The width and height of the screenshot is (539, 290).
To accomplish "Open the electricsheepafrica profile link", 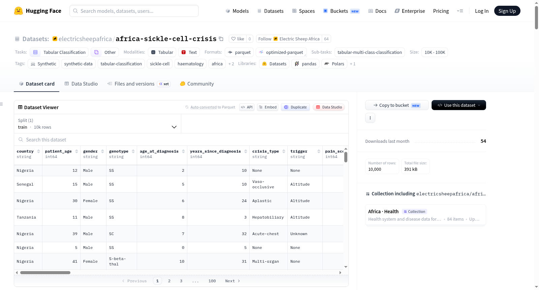I will (x=85, y=39).
